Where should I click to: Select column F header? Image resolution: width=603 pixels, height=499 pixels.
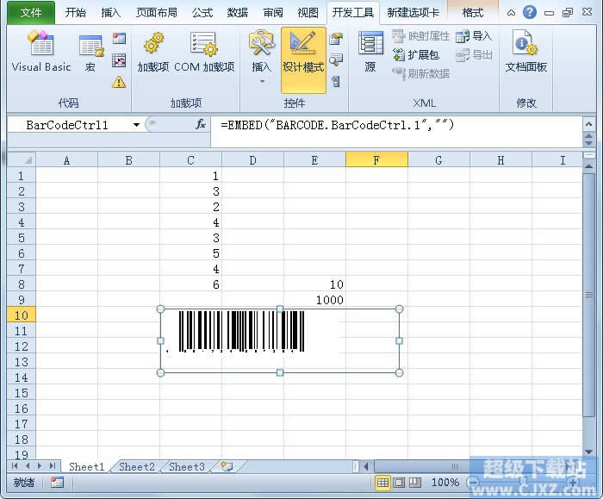(376, 159)
